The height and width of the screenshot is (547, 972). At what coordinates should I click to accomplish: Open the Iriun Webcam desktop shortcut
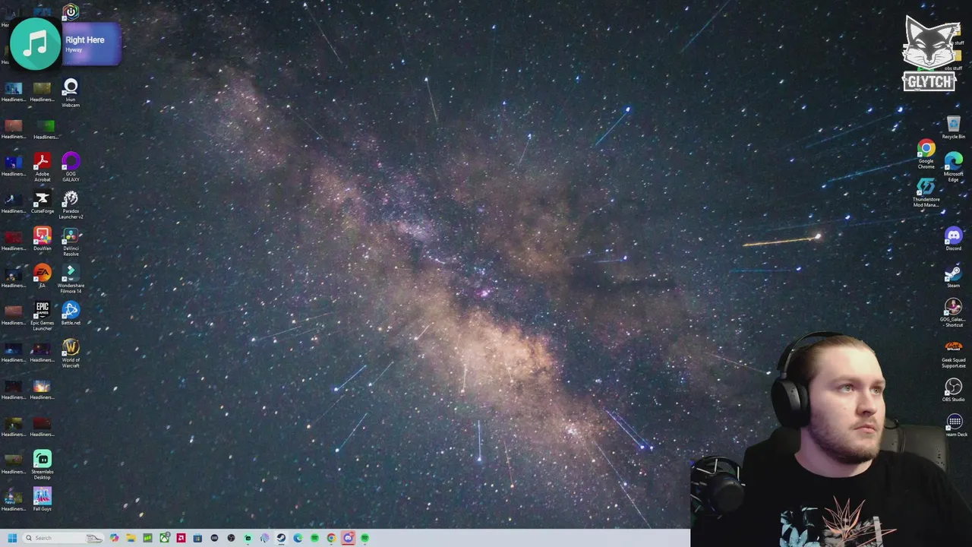71,93
